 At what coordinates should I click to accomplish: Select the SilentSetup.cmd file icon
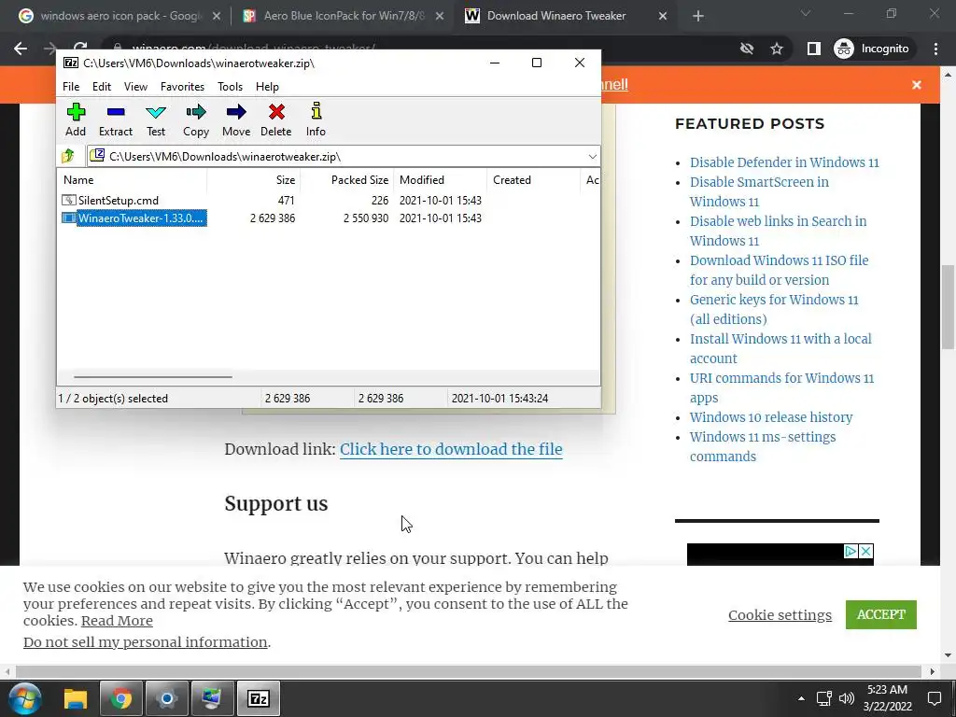click(69, 200)
